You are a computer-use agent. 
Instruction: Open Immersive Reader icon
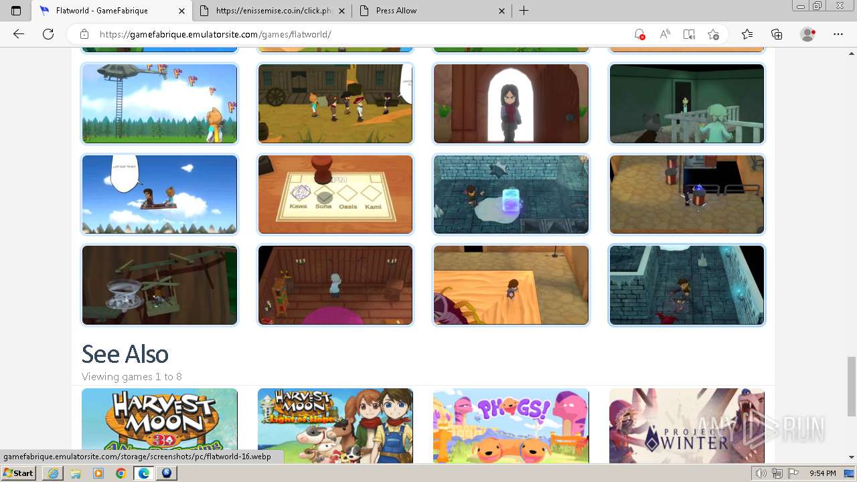[x=689, y=34]
